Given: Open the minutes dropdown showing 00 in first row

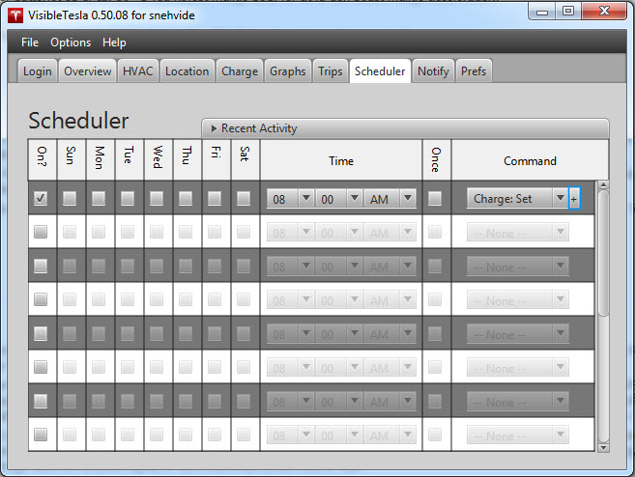Looking at the screenshot, I should [x=338, y=199].
